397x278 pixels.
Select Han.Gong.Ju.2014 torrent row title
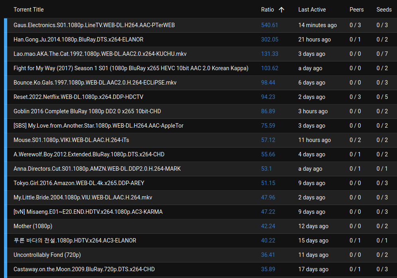[79, 39]
